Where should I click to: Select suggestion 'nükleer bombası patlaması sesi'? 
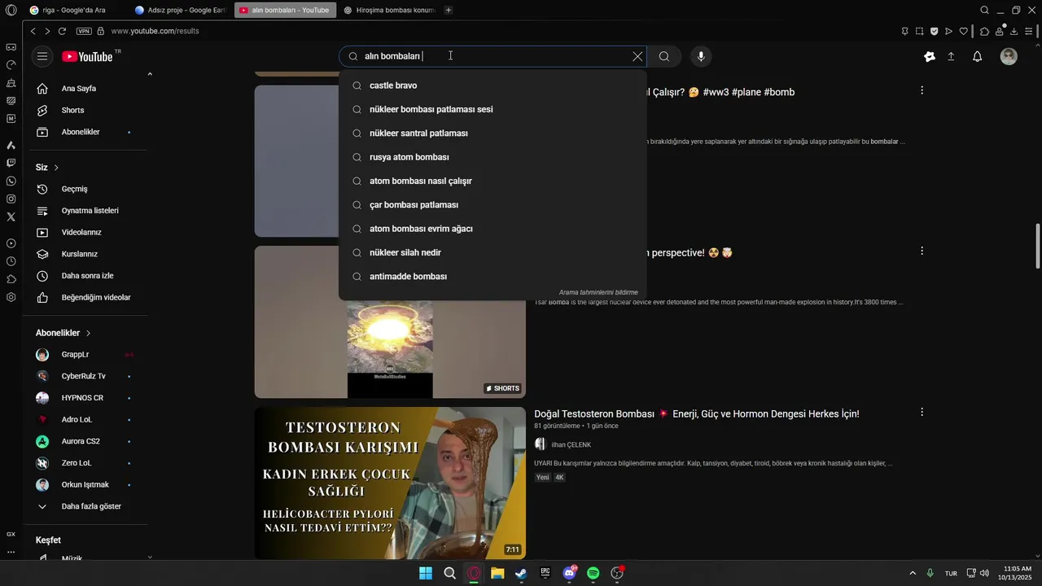(x=493, y=109)
